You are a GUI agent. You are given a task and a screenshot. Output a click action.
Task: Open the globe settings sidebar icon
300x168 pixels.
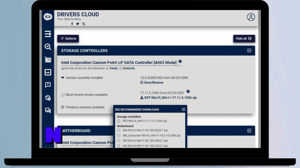click(48, 98)
